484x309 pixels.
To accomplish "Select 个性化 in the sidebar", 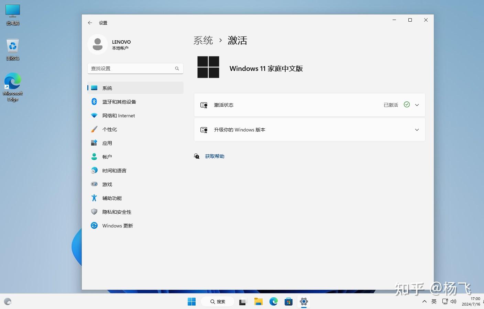I will tap(110, 129).
